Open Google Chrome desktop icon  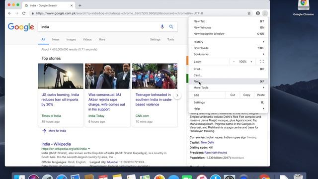point(304,8)
